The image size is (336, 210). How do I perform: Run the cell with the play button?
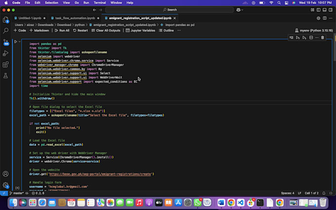16,42
